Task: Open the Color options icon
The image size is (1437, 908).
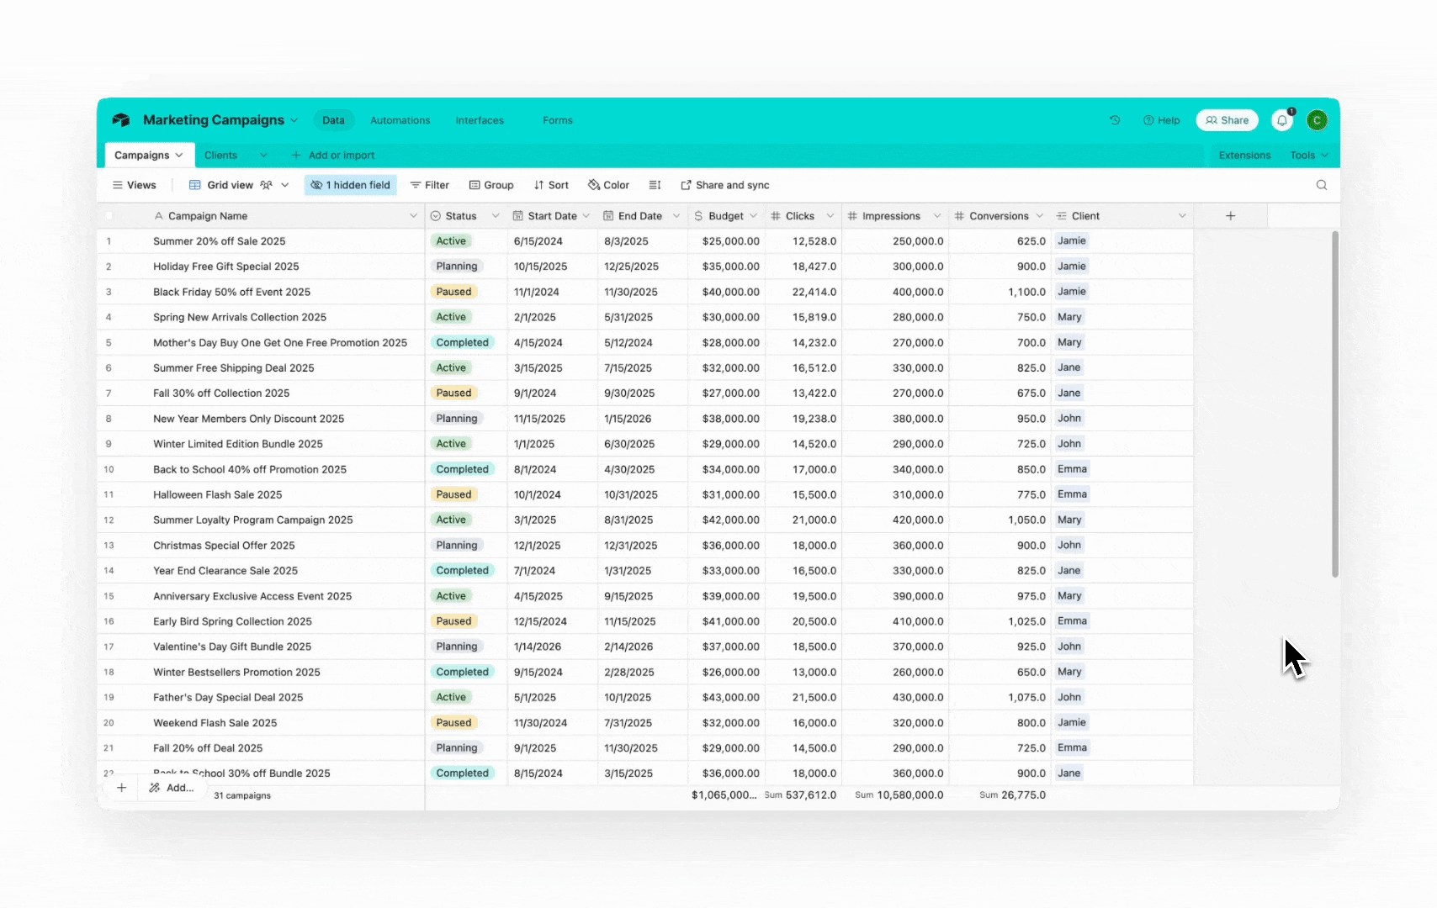Action: click(x=608, y=185)
